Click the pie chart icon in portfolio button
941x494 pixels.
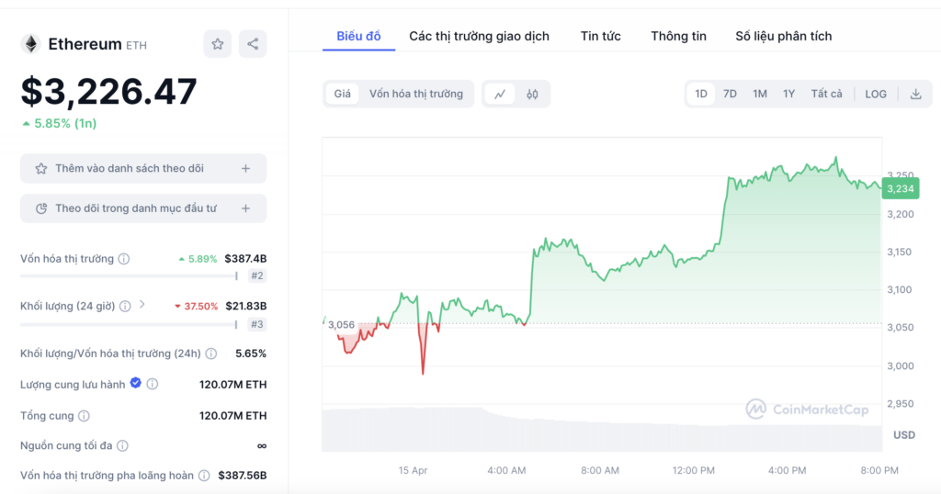[41, 208]
